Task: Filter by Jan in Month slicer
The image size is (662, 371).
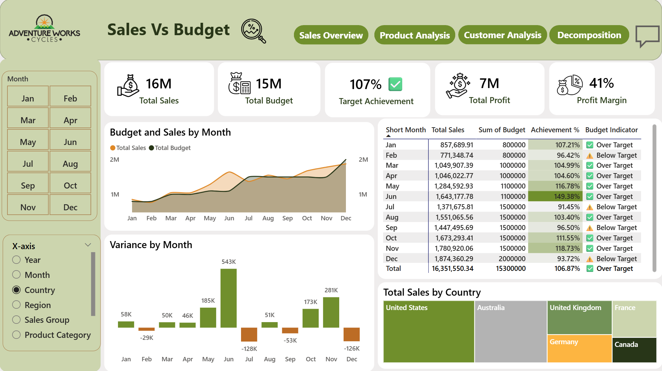Action: coord(28,96)
